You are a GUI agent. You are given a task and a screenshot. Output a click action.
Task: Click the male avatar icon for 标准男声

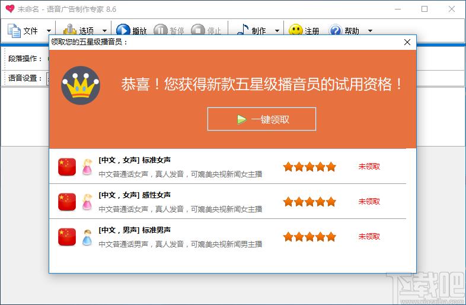[87, 237]
